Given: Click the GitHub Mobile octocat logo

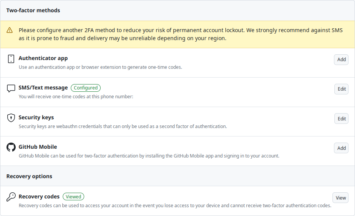Looking at the screenshot, I should tap(11, 147).
